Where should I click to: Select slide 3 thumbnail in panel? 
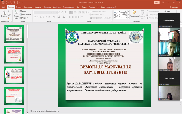click(14, 75)
